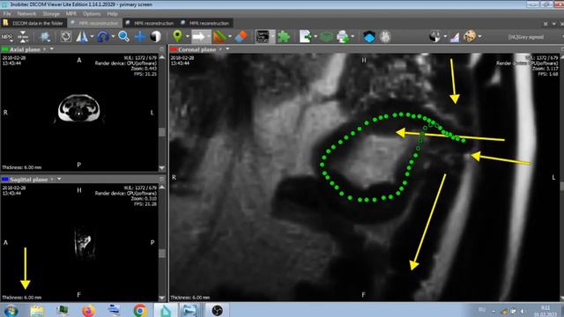
Task: Click the black-white sphere preset icon
Action: coord(434,37)
